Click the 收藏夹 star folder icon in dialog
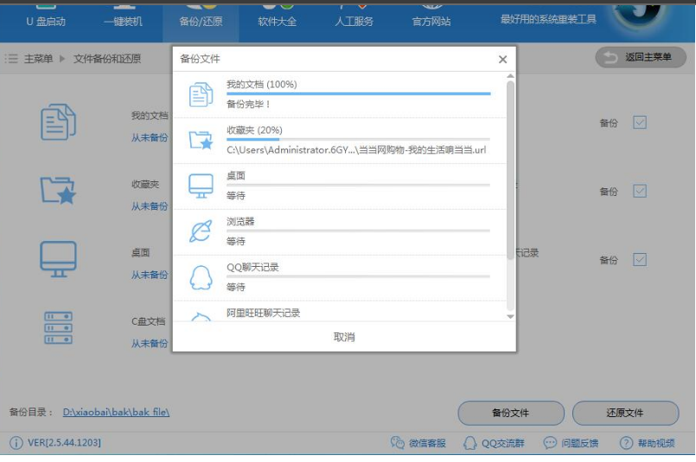This screenshot has width=696, height=462. coord(201,140)
